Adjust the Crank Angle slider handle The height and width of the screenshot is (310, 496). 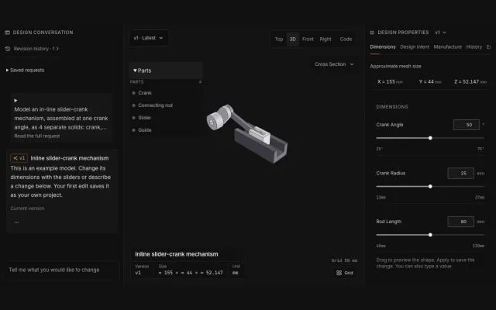430,138
